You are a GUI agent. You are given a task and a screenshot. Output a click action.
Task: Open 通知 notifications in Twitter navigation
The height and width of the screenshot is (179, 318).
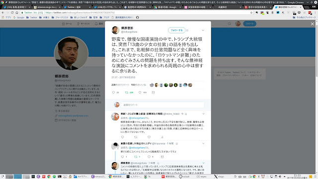(99, 24)
